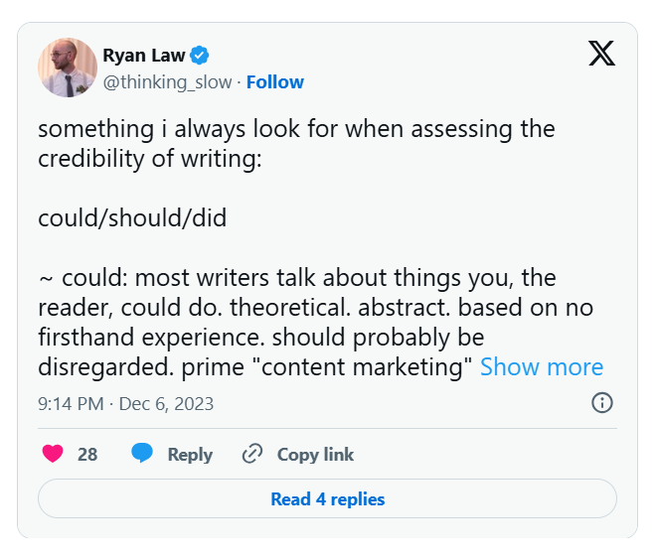Click the tweet's opening sentence about credibility
Image resolution: width=656 pixels, height=558 pixels.
click(296, 143)
